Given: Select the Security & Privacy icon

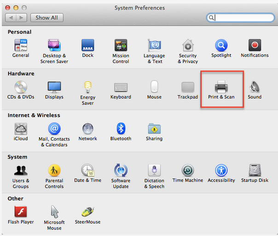Looking at the screenshot, I should [188, 46].
